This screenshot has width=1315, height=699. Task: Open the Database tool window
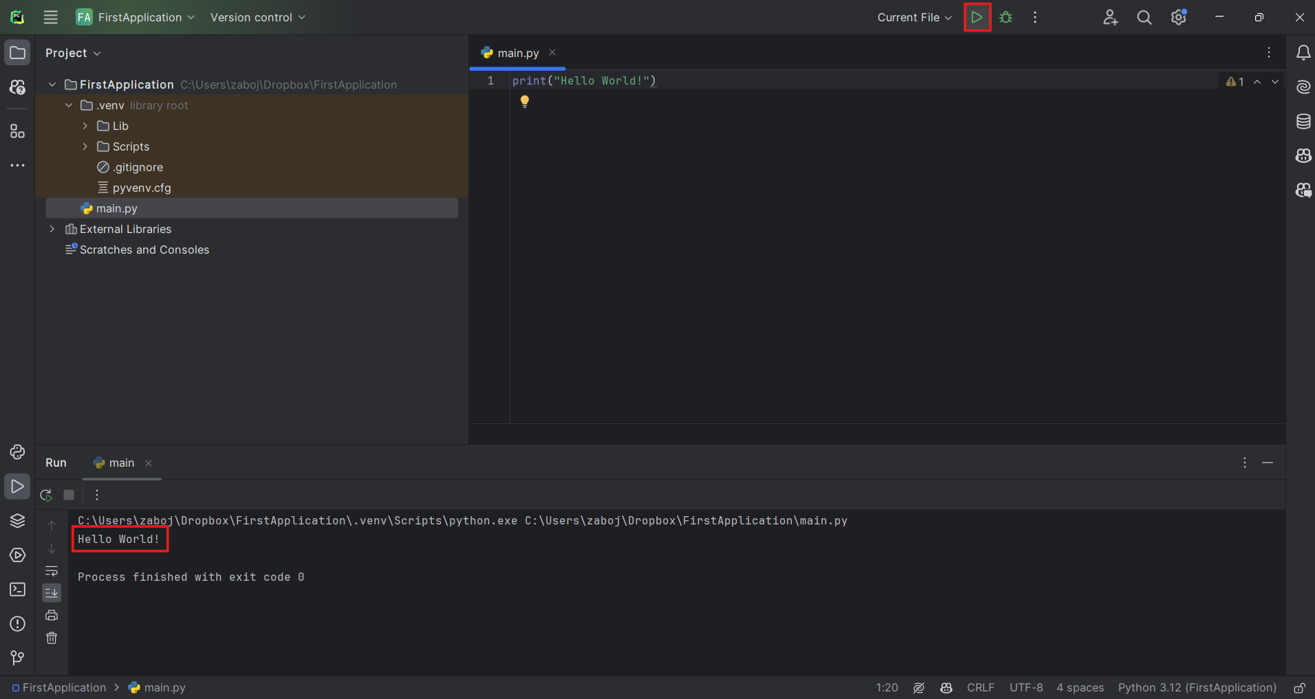click(x=1303, y=122)
